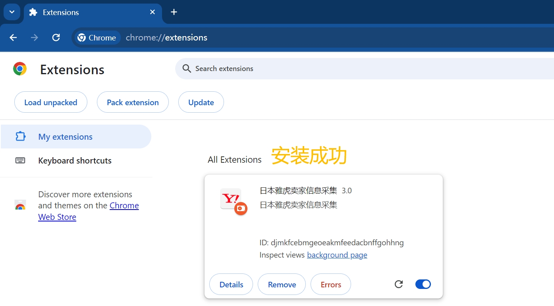Click the version number 3.0
Screen dimensions: 554x306
click(x=347, y=191)
